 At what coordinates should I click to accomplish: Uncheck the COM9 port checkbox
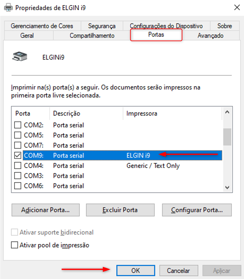tap(18, 156)
